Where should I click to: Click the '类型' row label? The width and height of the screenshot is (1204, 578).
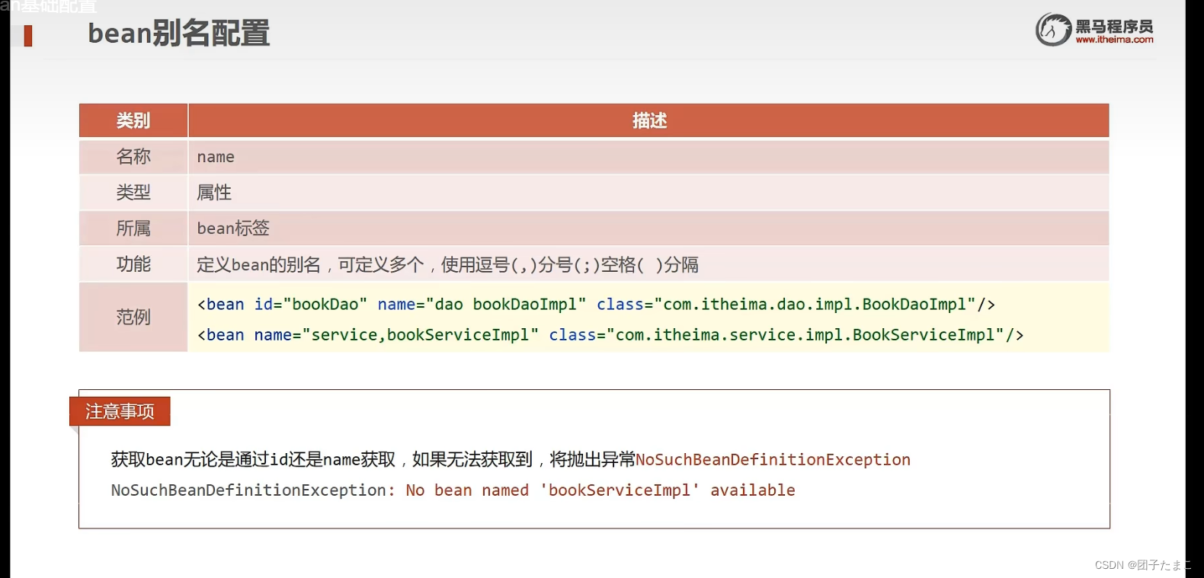pos(133,192)
